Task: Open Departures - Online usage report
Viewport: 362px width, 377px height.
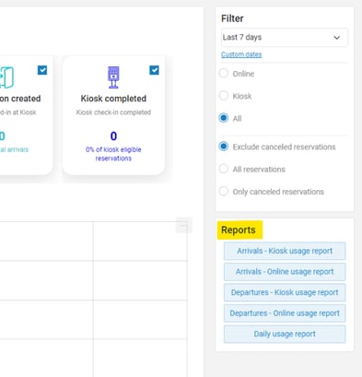Action: pyautogui.click(x=285, y=313)
